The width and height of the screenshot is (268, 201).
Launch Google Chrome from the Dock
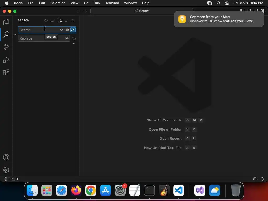tap(91, 190)
